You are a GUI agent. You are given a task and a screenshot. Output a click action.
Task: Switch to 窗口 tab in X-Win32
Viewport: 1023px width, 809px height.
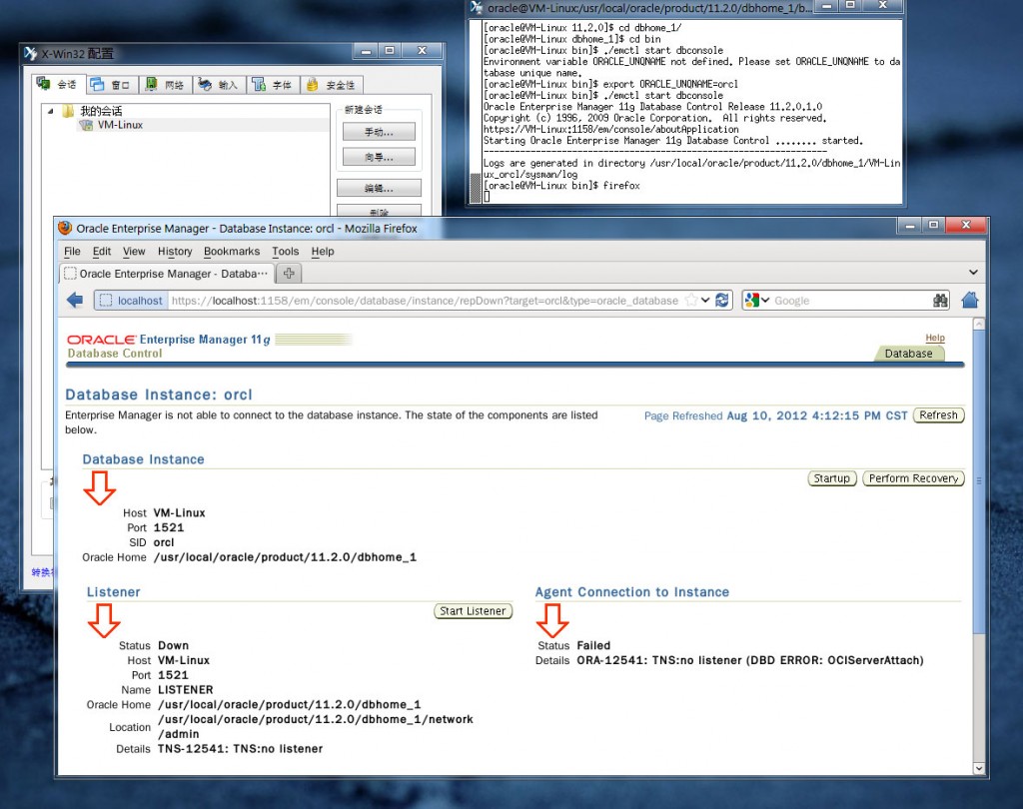(111, 85)
